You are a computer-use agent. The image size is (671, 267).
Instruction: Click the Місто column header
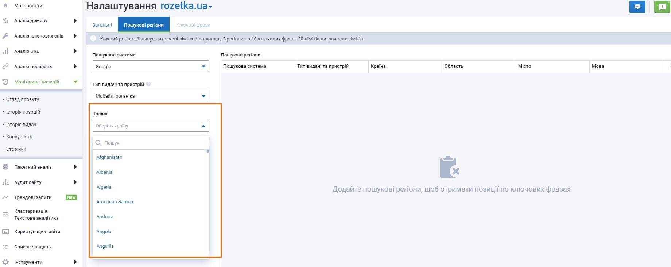click(x=524, y=66)
